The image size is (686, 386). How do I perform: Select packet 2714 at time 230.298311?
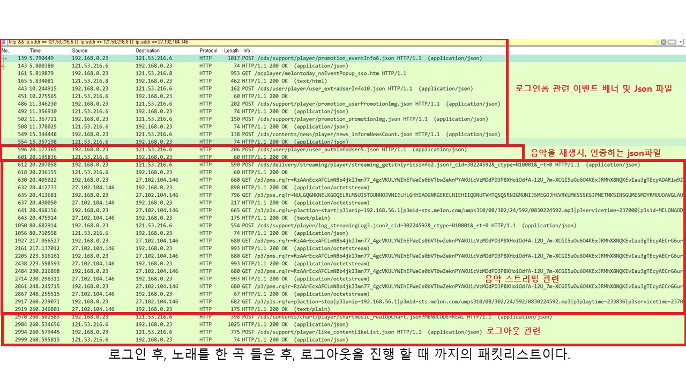343,279
